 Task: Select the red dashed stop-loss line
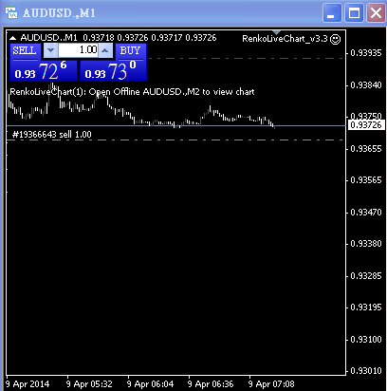(246, 59)
